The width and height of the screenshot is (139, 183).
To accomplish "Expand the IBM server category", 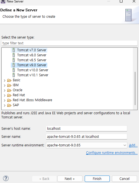I will pos(4,85).
